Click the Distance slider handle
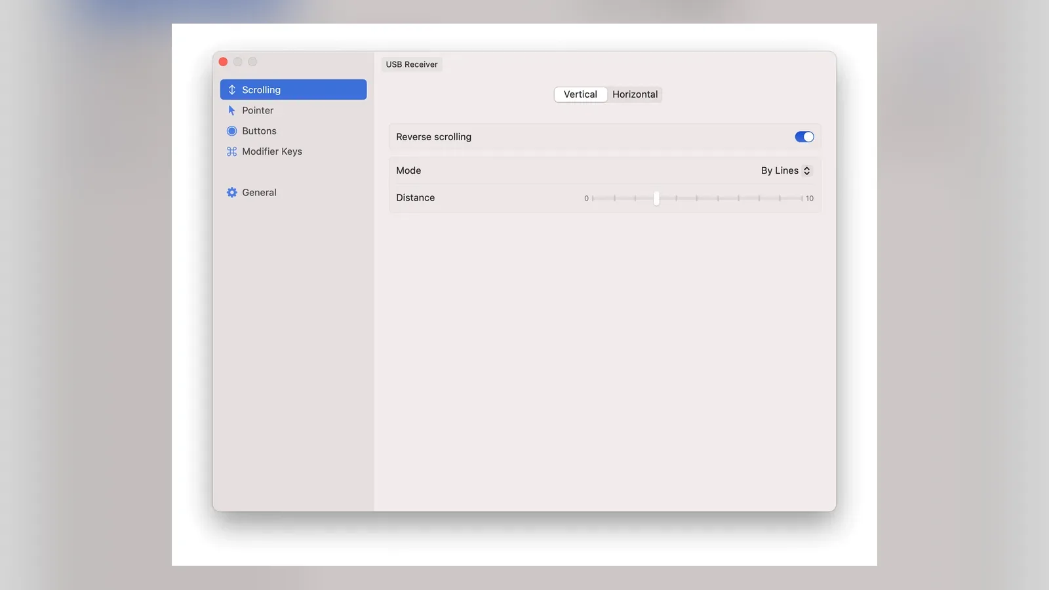The width and height of the screenshot is (1049, 590). [656, 198]
